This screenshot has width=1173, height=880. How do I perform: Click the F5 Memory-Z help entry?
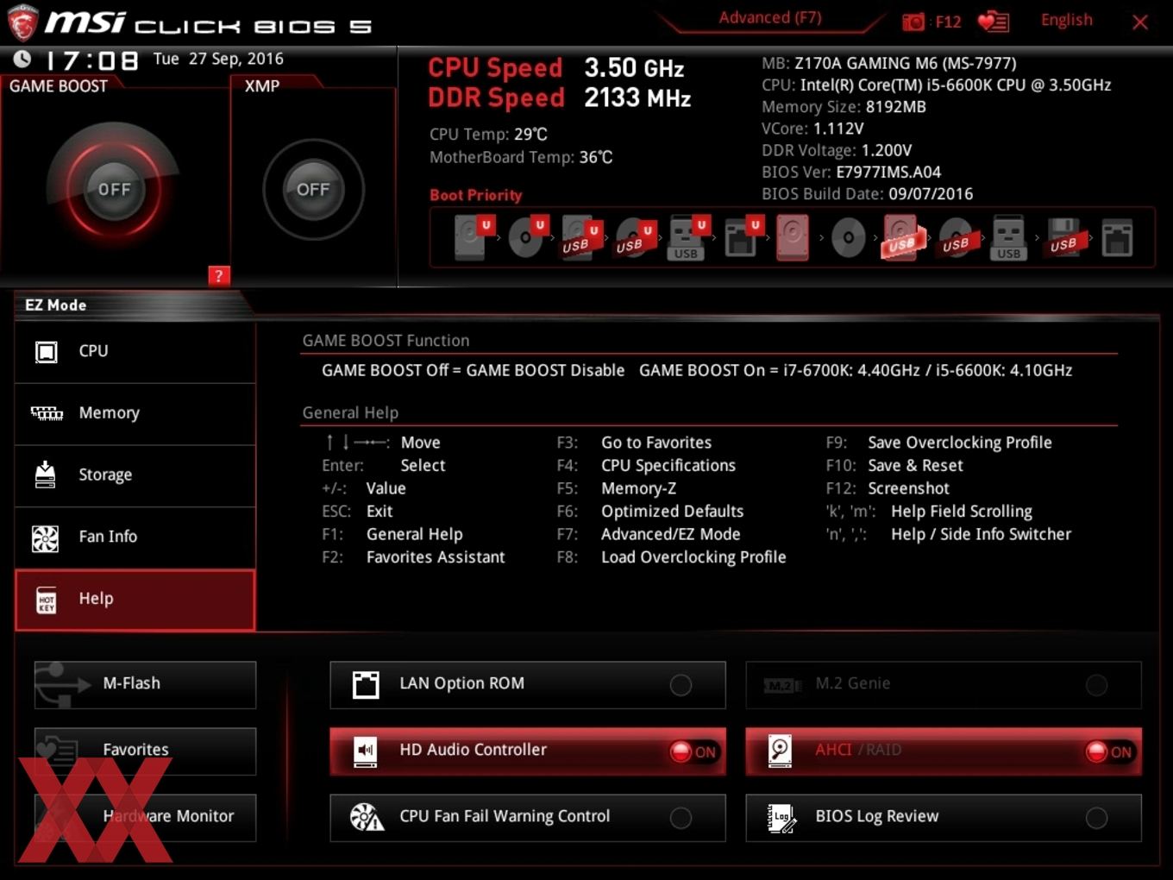[617, 488]
